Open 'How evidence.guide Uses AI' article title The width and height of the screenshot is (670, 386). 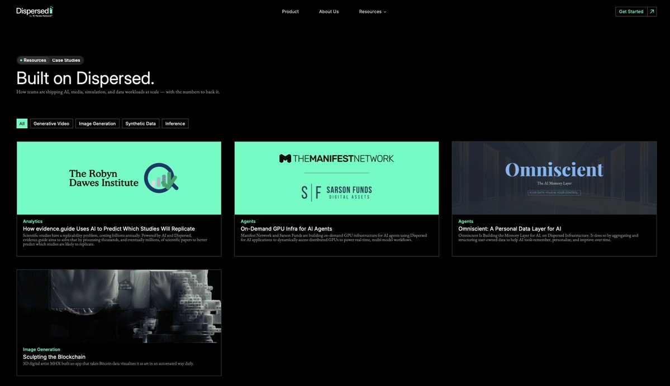(109, 229)
